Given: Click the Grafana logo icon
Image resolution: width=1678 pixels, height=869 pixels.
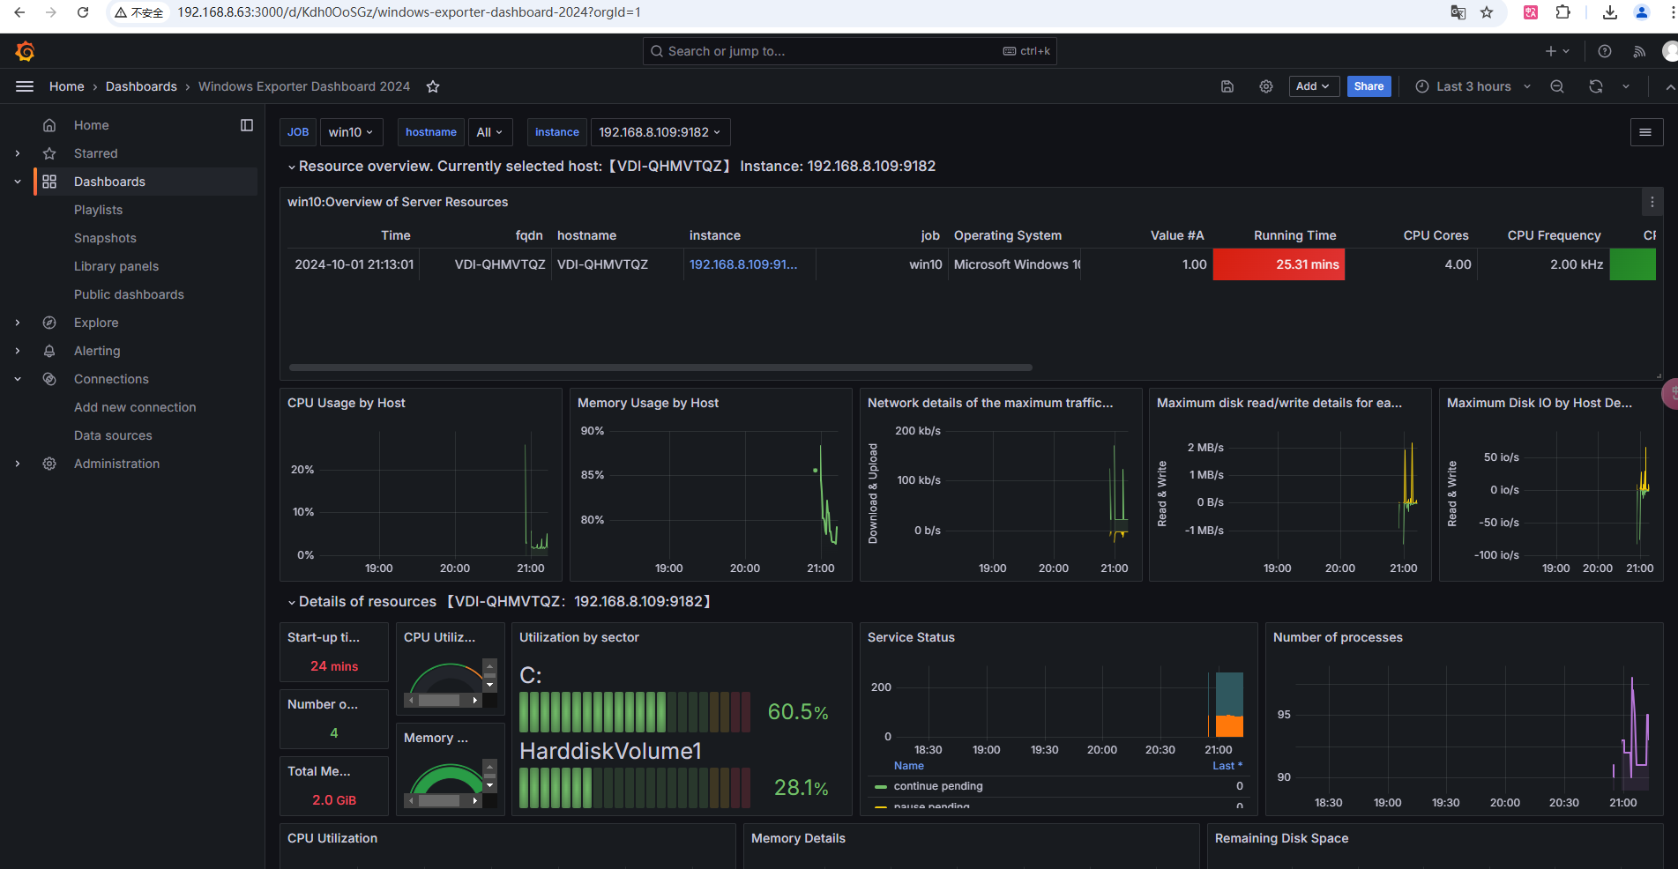Looking at the screenshot, I should 25,52.
